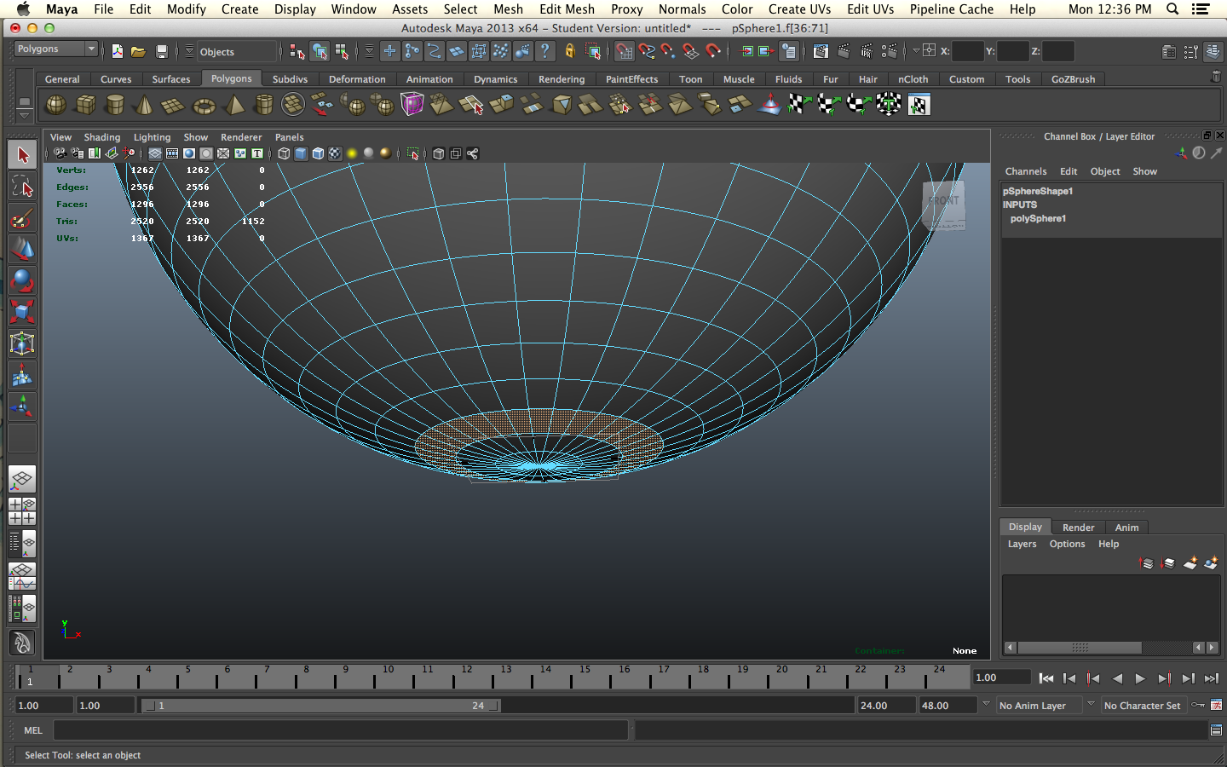The height and width of the screenshot is (767, 1227).
Task: Toggle select by hierarchy mode
Action: point(297,51)
